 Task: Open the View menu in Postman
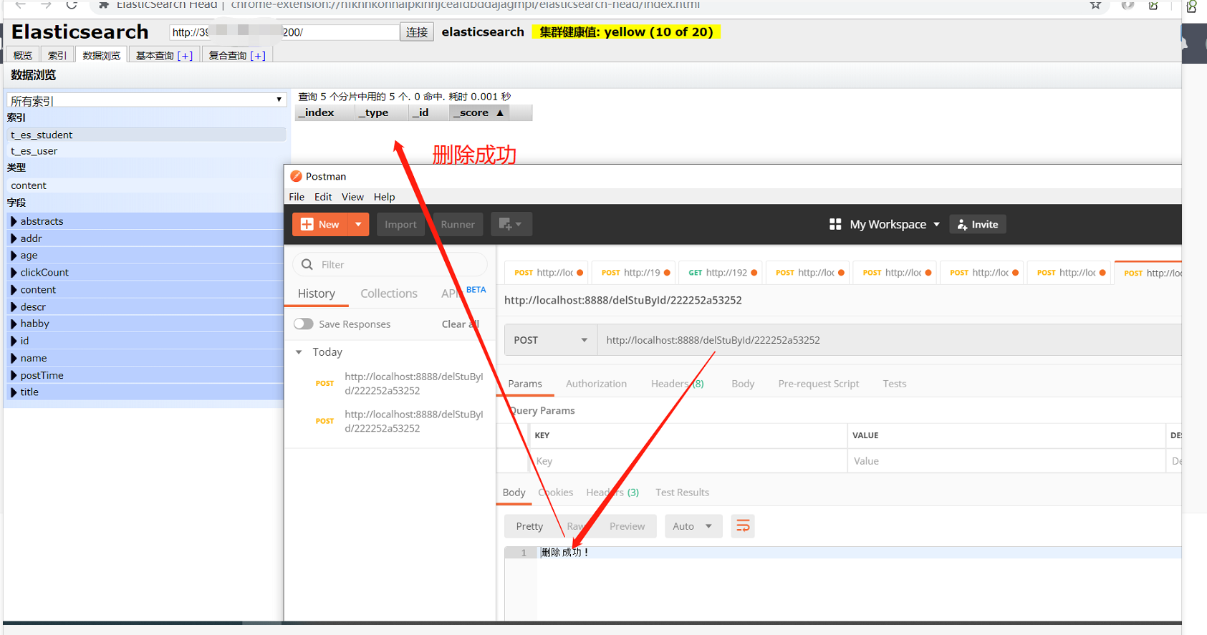pyautogui.click(x=352, y=197)
